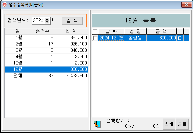Check the 2024.12.26 row checkbox

pyautogui.click(x=95, y=38)
